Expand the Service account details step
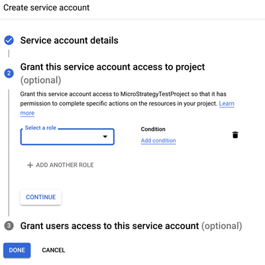The width and height of the screenshot is (265, 265). click(x=70, y=41)
